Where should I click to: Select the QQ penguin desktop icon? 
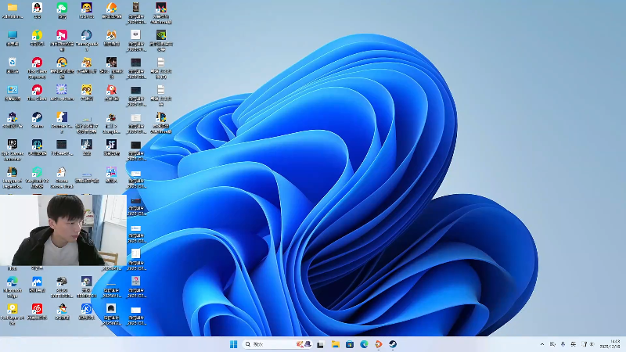tap(37, 9)
